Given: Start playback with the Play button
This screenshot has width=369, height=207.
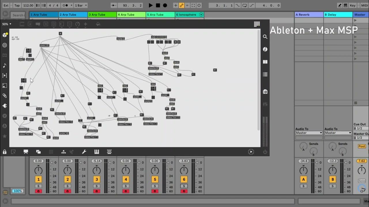Looking at the screenshot, I should 150,5.
